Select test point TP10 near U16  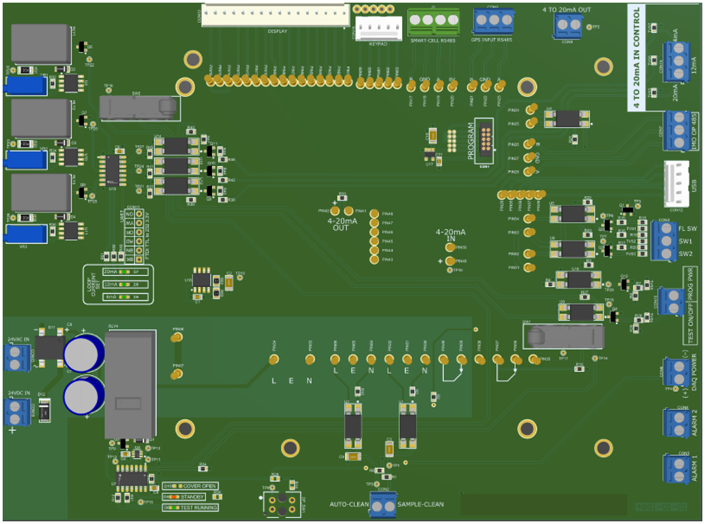240,278
